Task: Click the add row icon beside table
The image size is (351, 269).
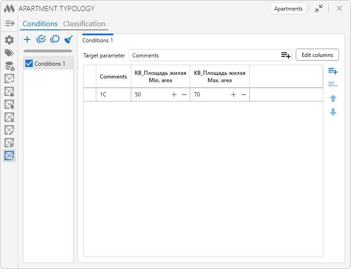Action: click(x=333, y=71)
